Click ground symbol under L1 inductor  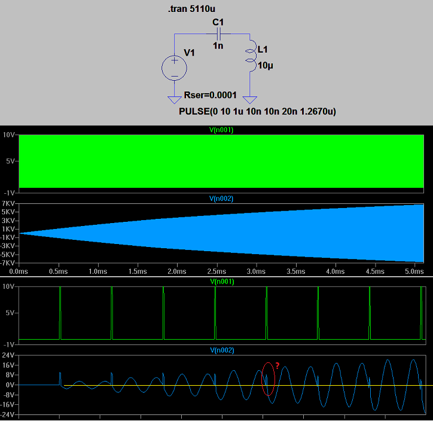point(250,100)
